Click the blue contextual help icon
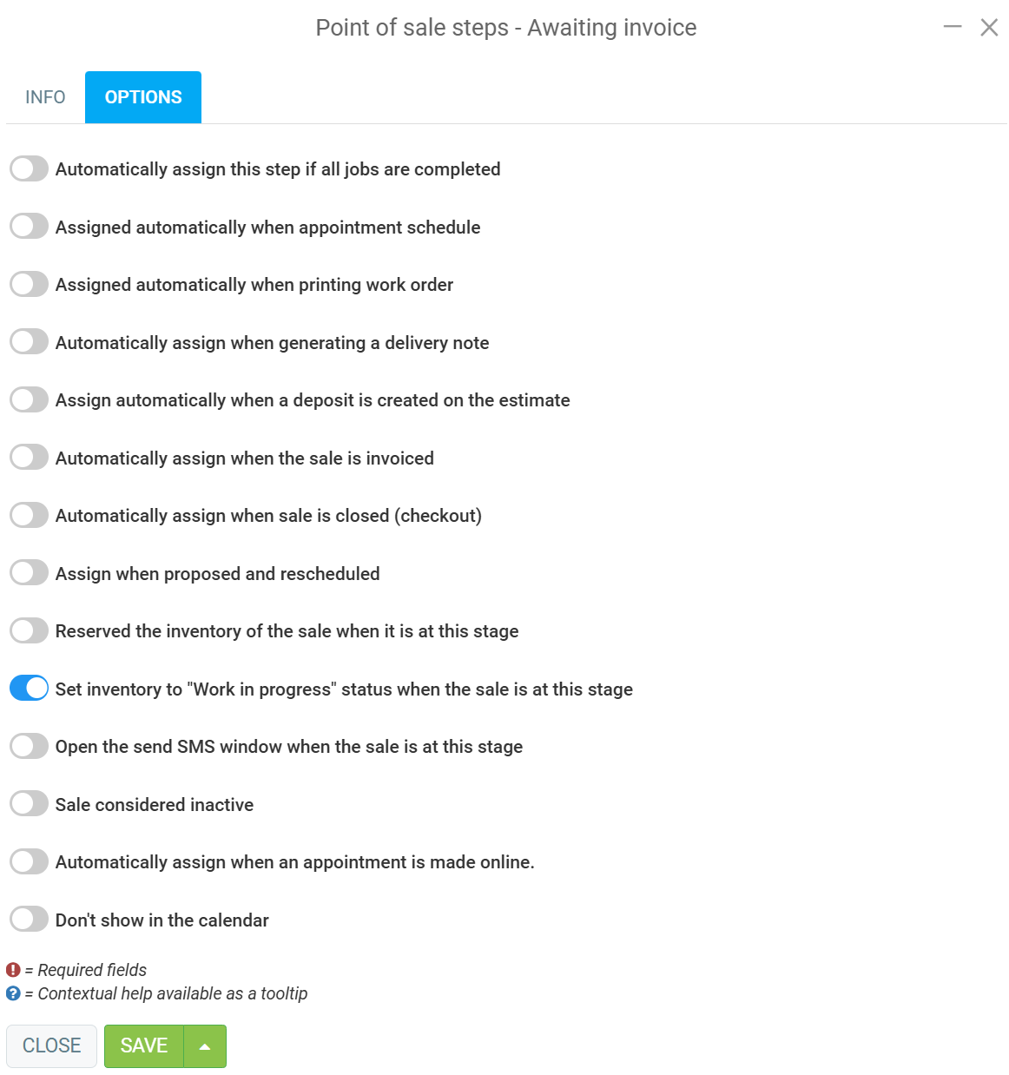 pos(12,993)
